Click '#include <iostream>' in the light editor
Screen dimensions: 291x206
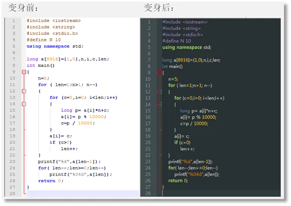[54, 21]
